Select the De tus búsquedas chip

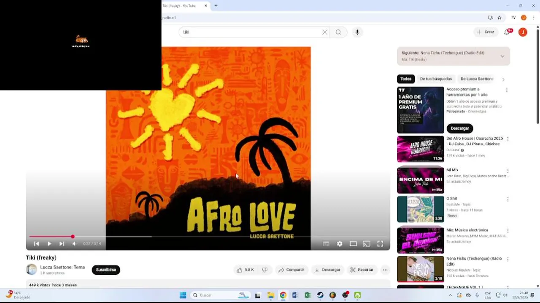point(436,79)
